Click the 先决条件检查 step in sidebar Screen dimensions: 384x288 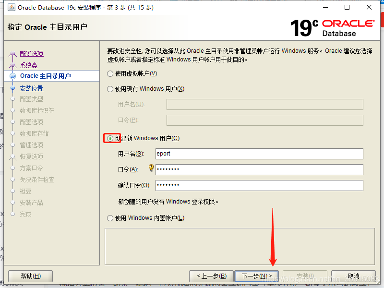pyautogui.click(x=37, y=180)
